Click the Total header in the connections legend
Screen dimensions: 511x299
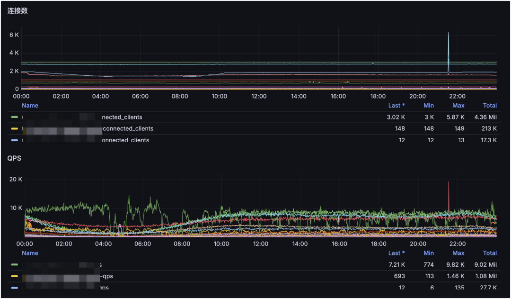(x=490, y=105)
